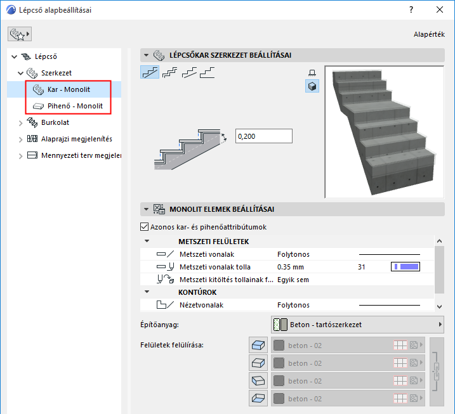Click the Alaprajzi megjelenítés icon
Viewport: 455px width, 414px height.
click(x=32, y=139)
